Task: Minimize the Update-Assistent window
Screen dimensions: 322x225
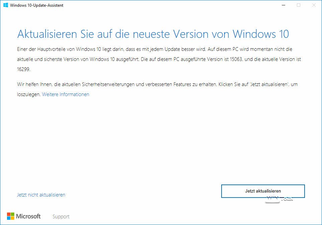Action: pyautogui.click(x=283, y=5)
